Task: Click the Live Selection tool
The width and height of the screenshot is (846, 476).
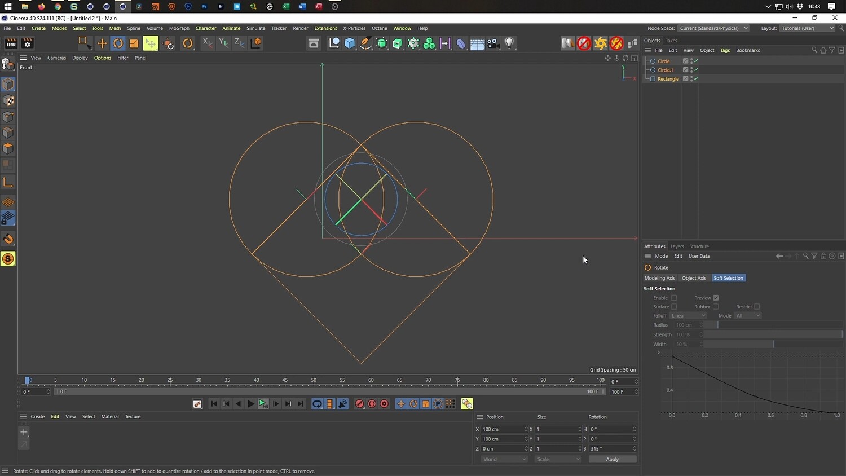Action: pyautogui.click(x=84, y=43)
